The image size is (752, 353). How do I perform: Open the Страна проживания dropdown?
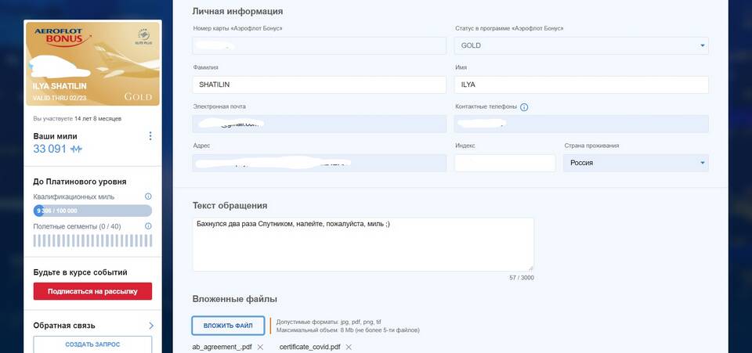click(x=635, y=163)
